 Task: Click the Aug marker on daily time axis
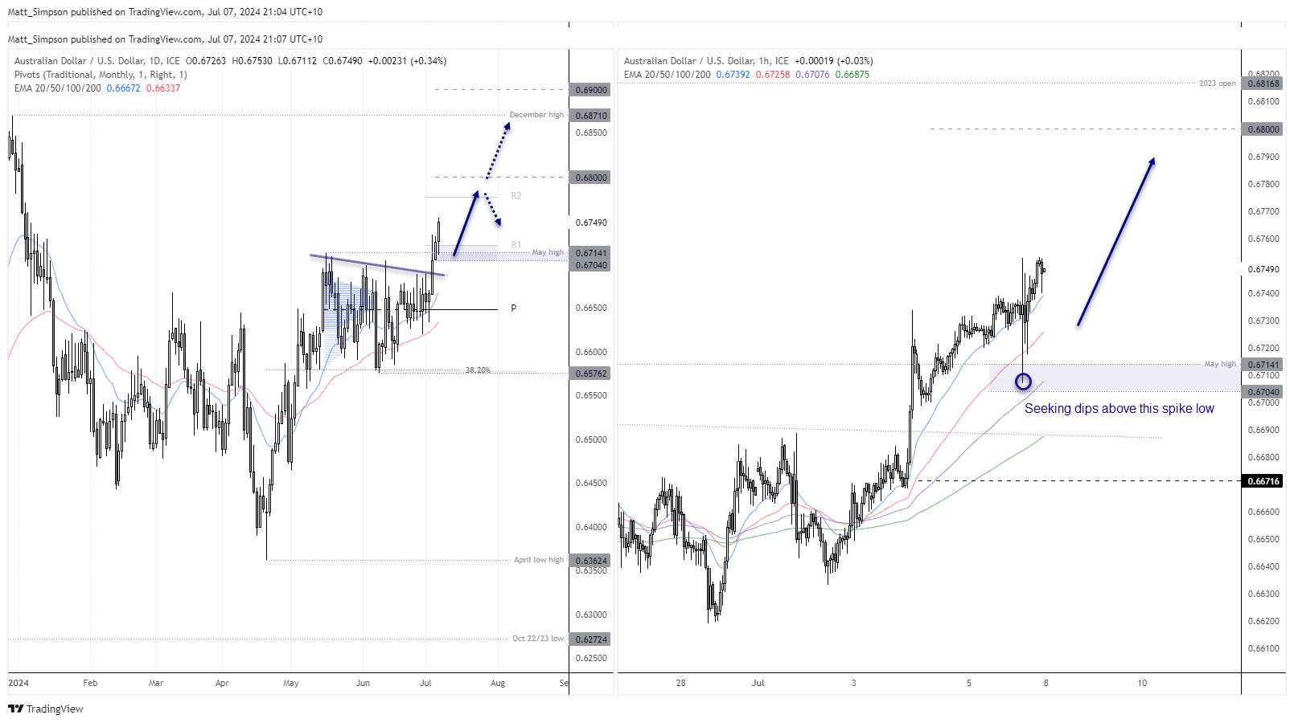pos(498,683)
